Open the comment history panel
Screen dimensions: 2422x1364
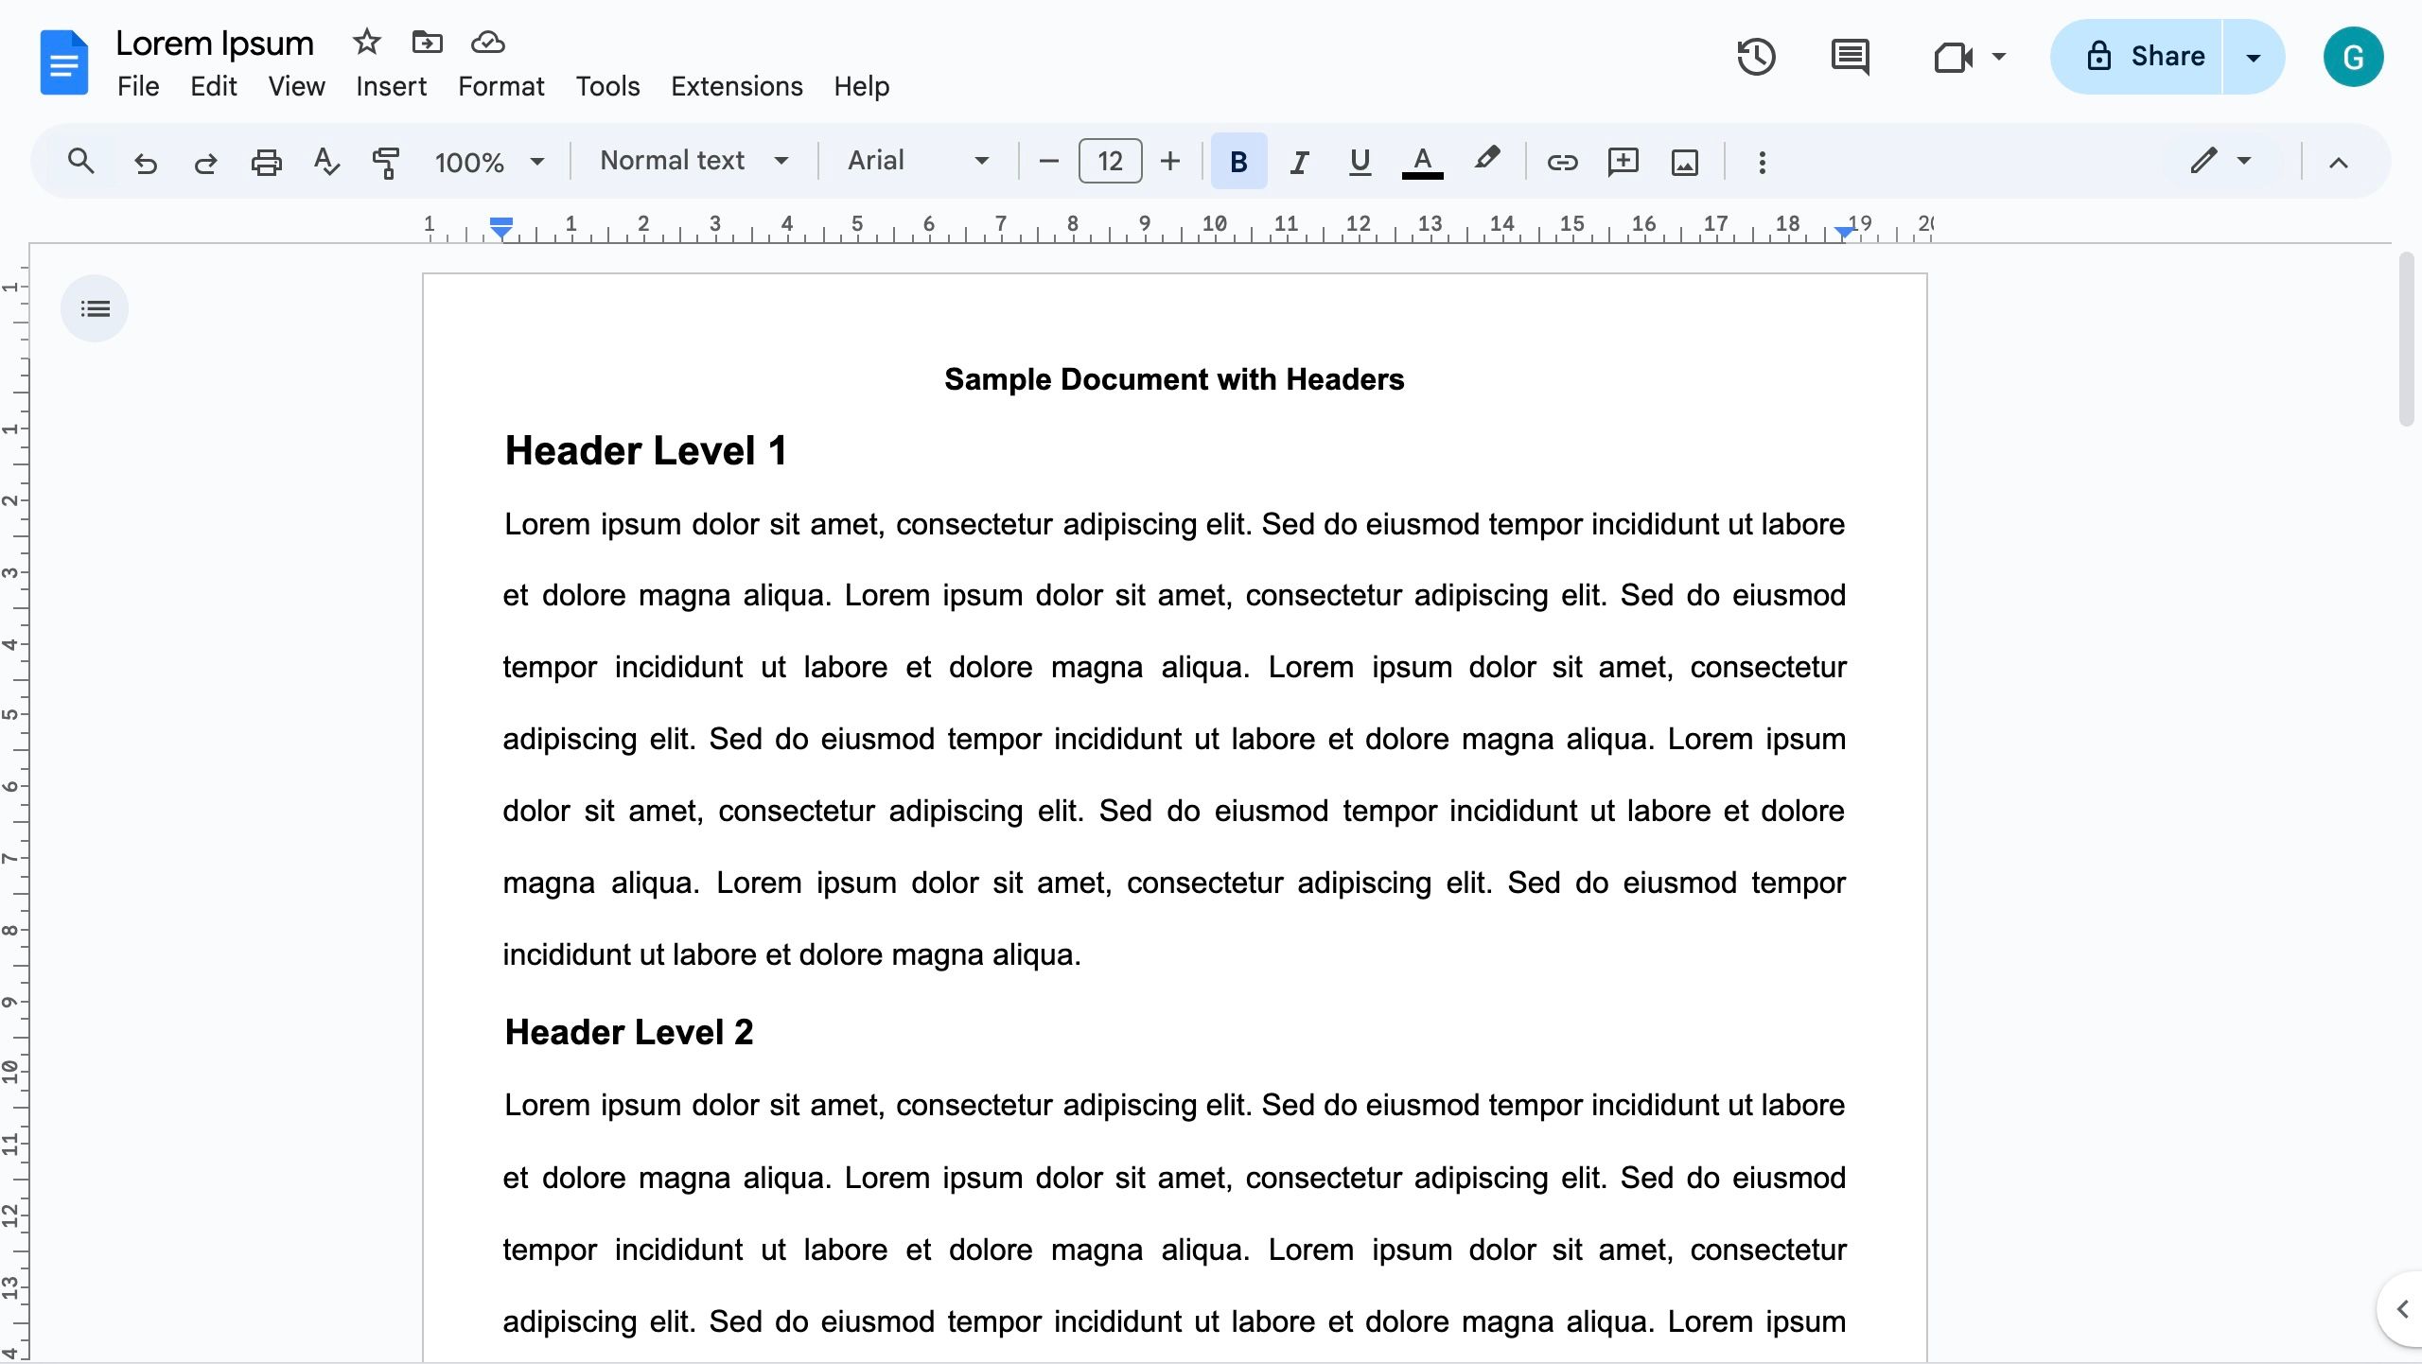(x=1849, y=57)
